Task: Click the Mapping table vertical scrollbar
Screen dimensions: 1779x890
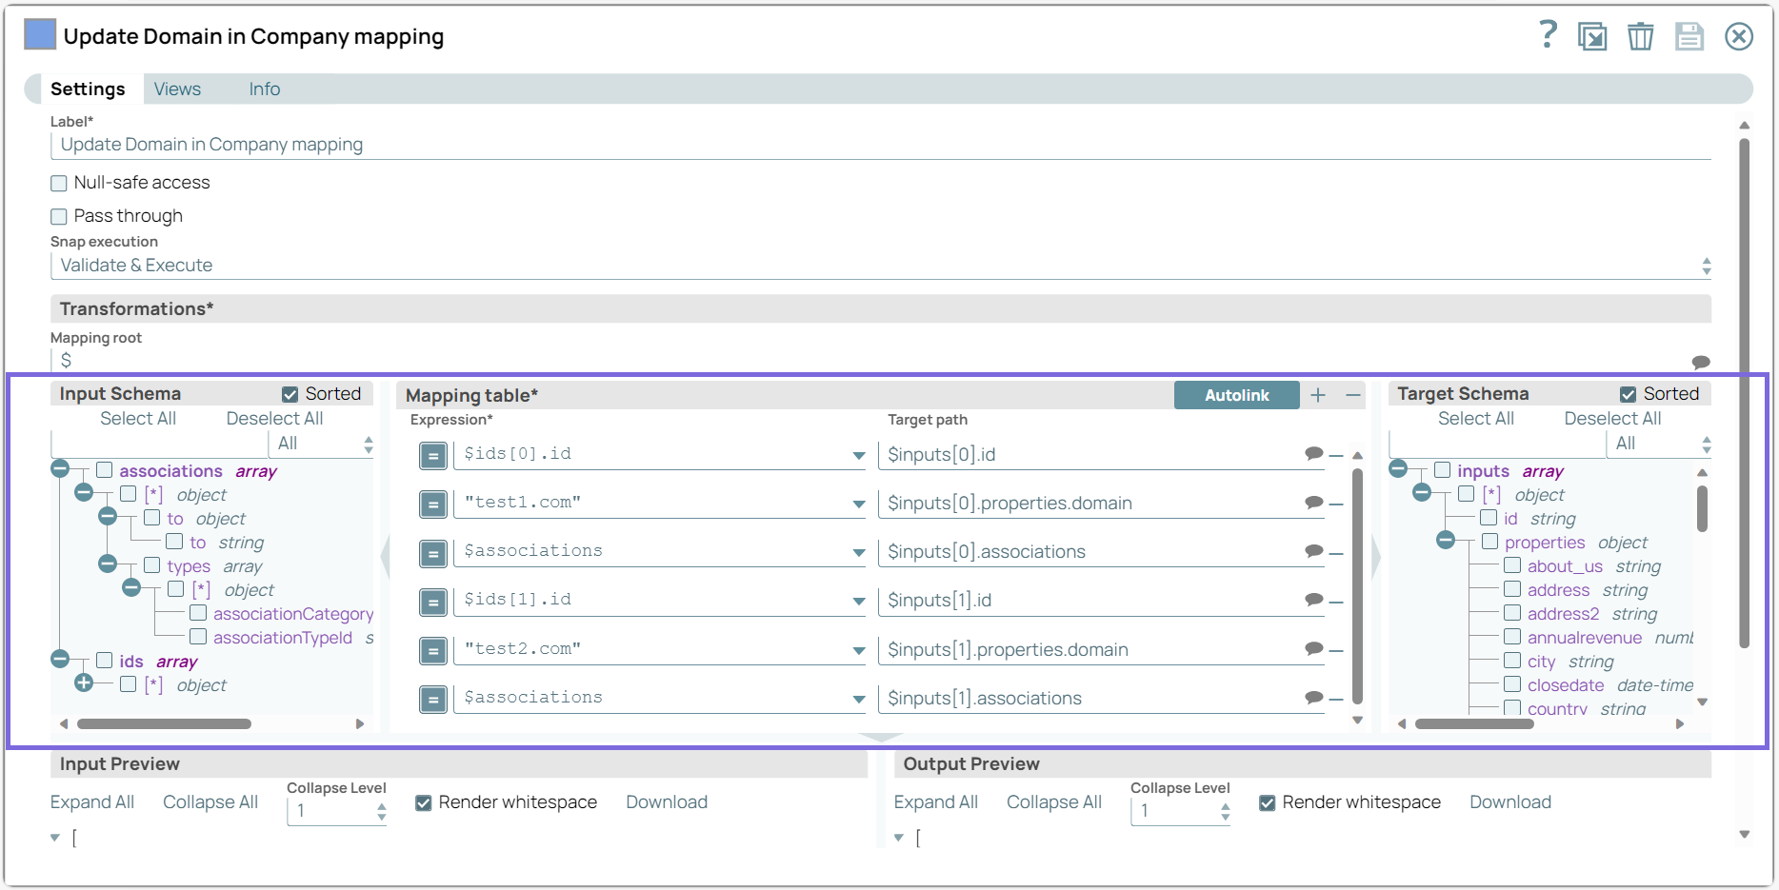Action: (1357, 585)
